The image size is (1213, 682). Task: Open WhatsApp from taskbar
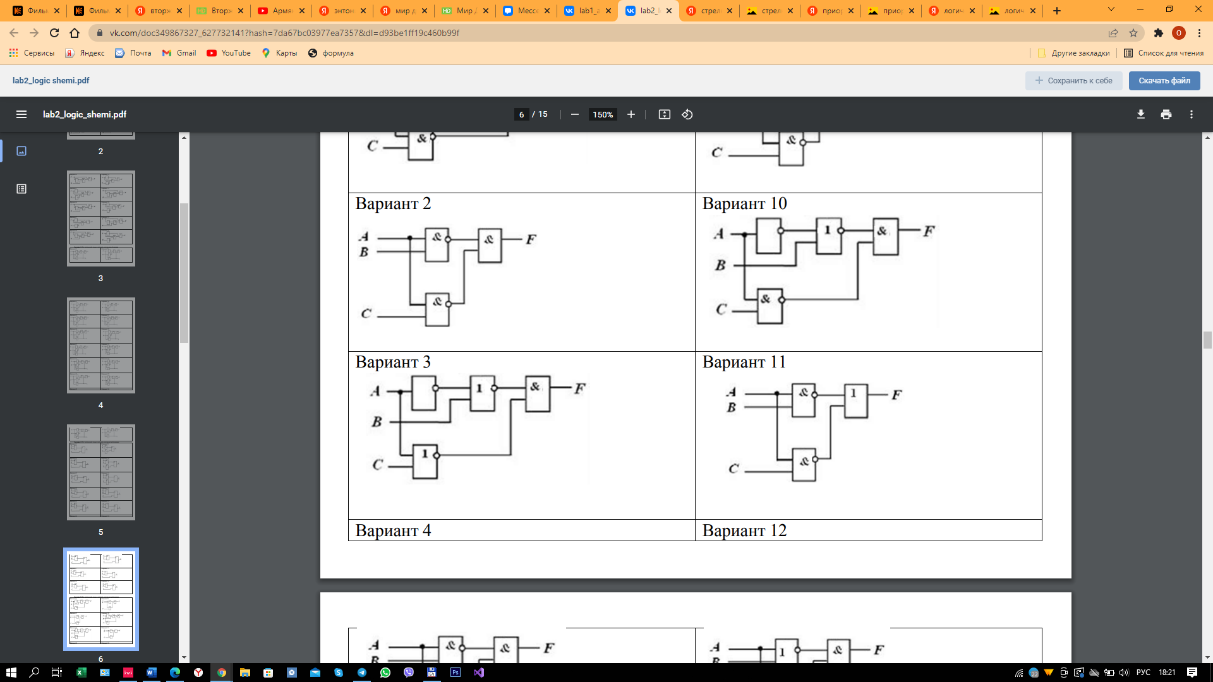pos(385,673)
